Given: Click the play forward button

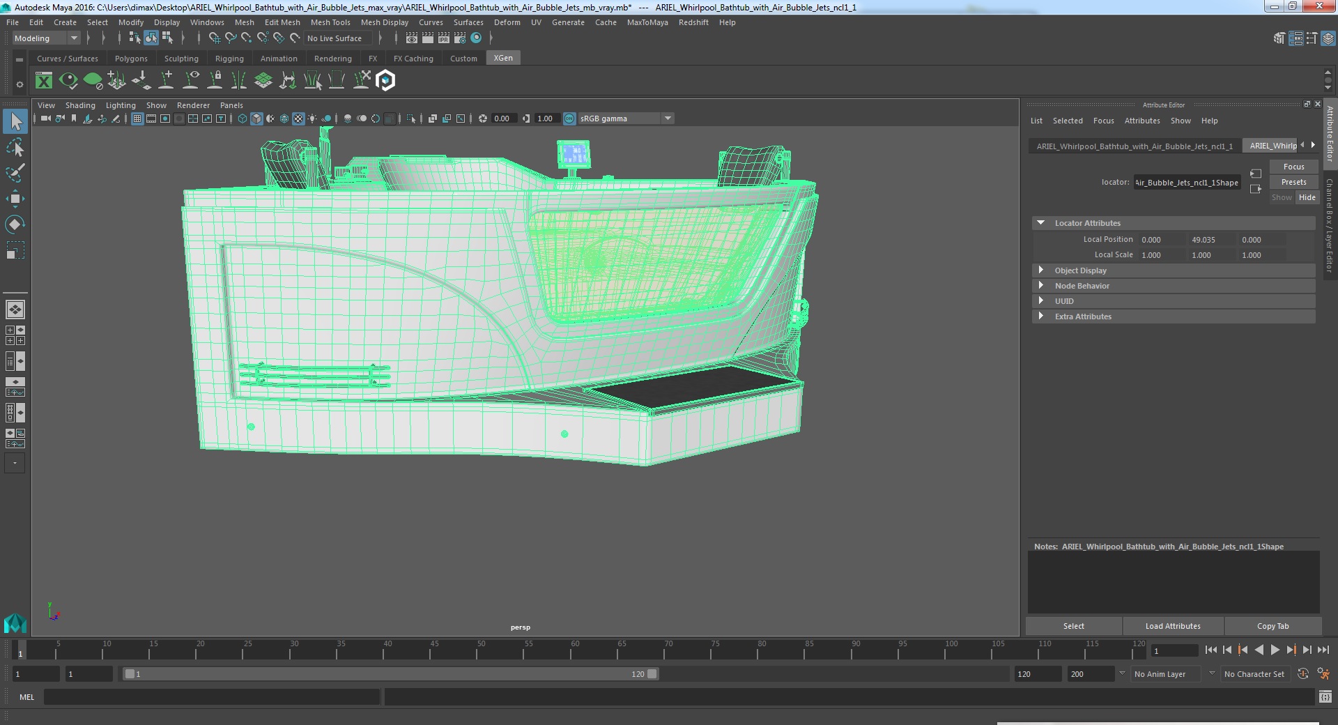Looking at the screenshot, I should click(1275, 650).
